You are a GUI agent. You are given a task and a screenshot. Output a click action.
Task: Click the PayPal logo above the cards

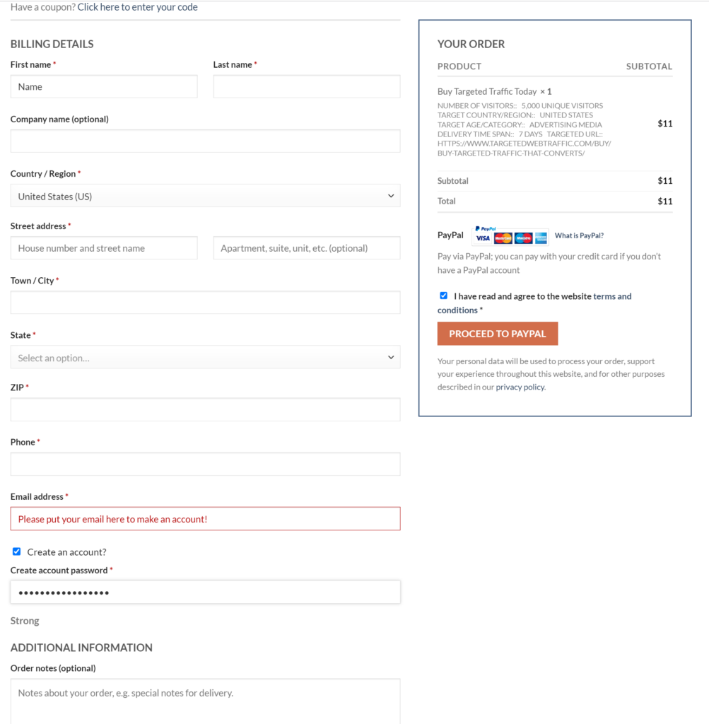pyautogui.click(x=486, y=229)
